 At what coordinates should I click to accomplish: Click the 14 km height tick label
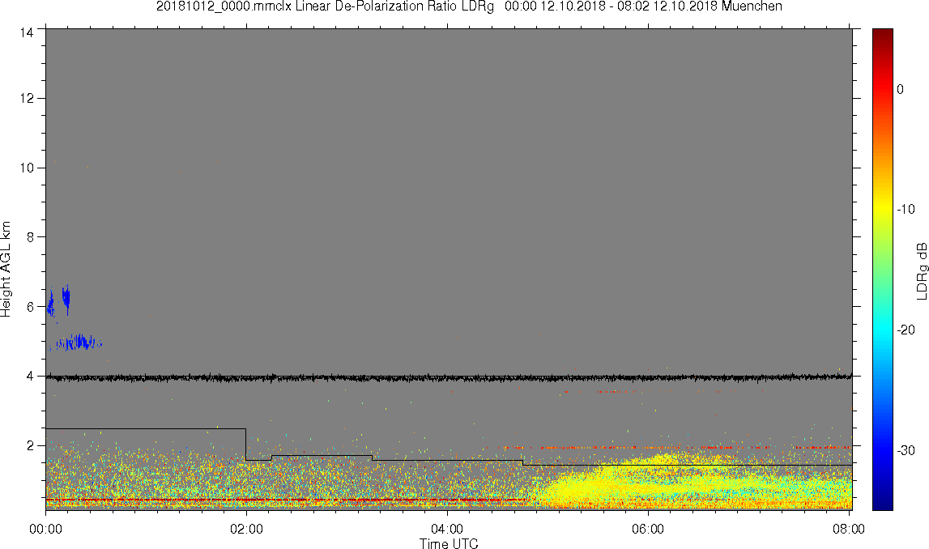click(x=26, y=33)
